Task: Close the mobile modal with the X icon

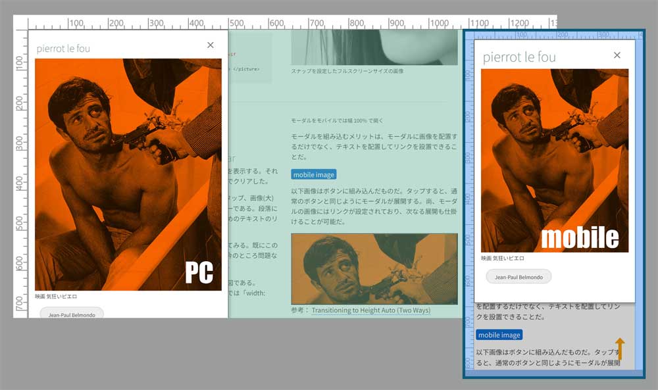Action: pos(617,55)
